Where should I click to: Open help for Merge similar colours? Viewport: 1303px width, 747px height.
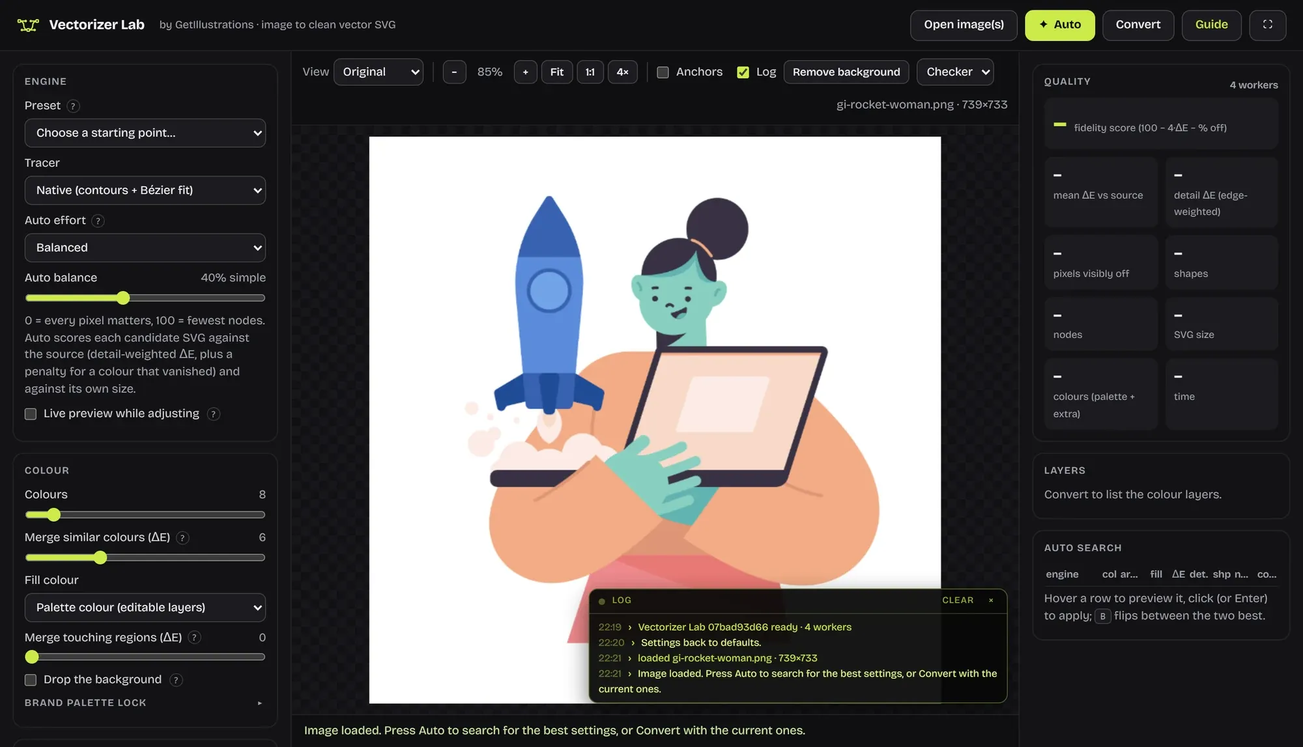pos(182,538)
